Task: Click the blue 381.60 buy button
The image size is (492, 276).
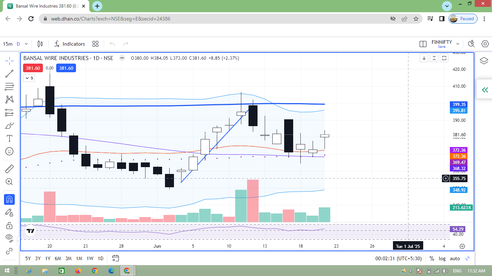Action: coord(66,68)
